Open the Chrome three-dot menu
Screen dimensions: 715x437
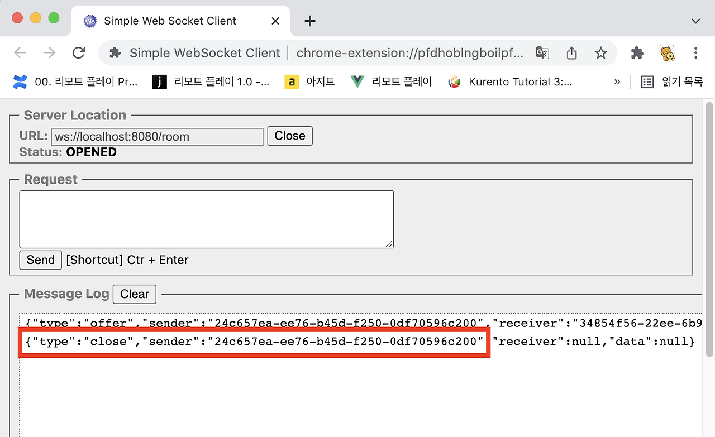tap(695, 52)
